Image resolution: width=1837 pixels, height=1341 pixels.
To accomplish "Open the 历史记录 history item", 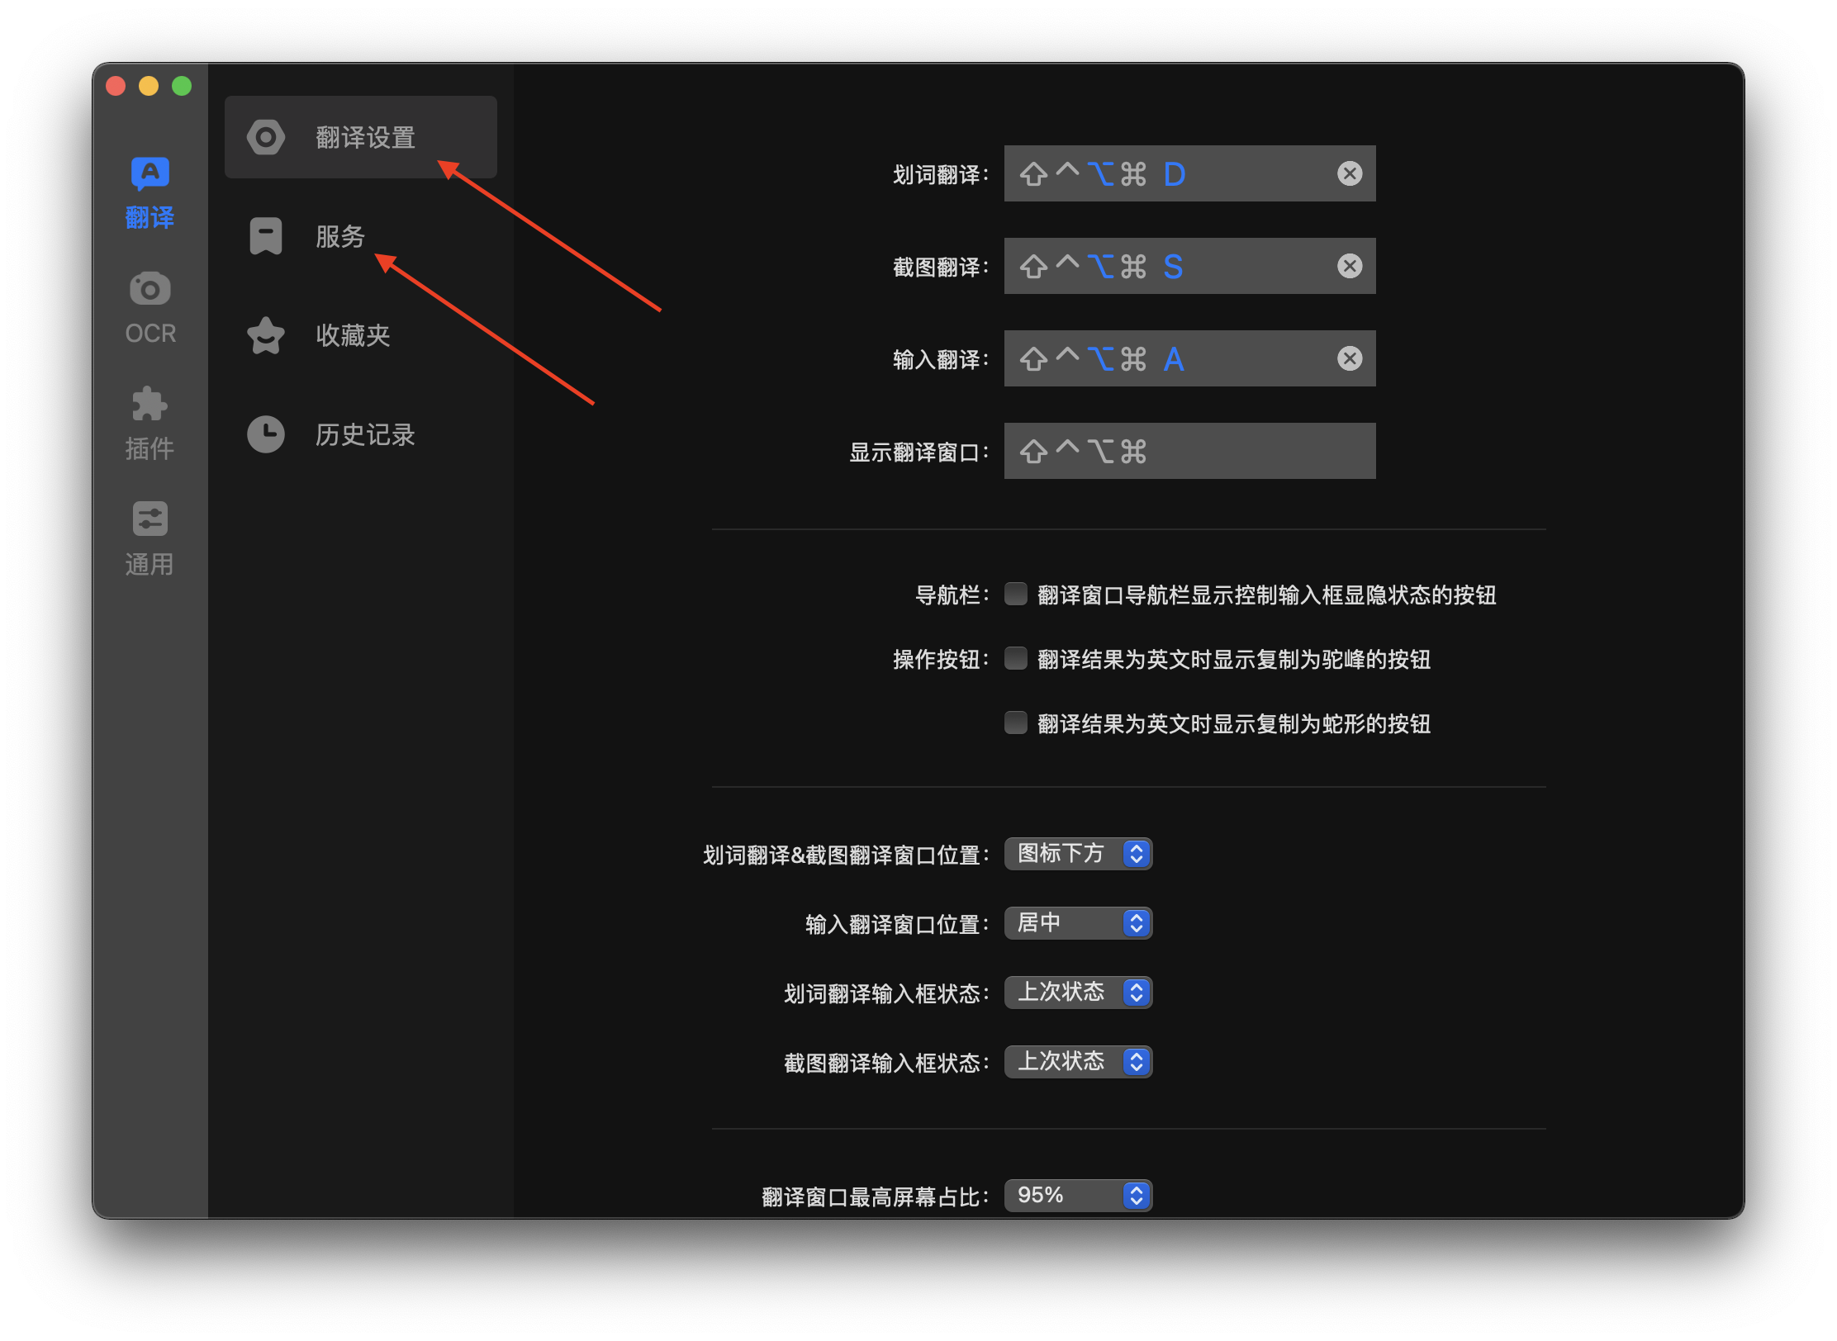I will pos(363,434).
